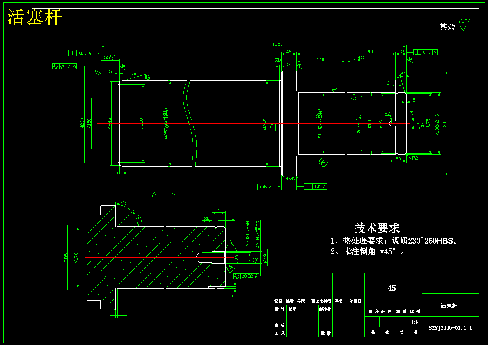Click the M180x2-6H thread callout

[x=437, y=123]
